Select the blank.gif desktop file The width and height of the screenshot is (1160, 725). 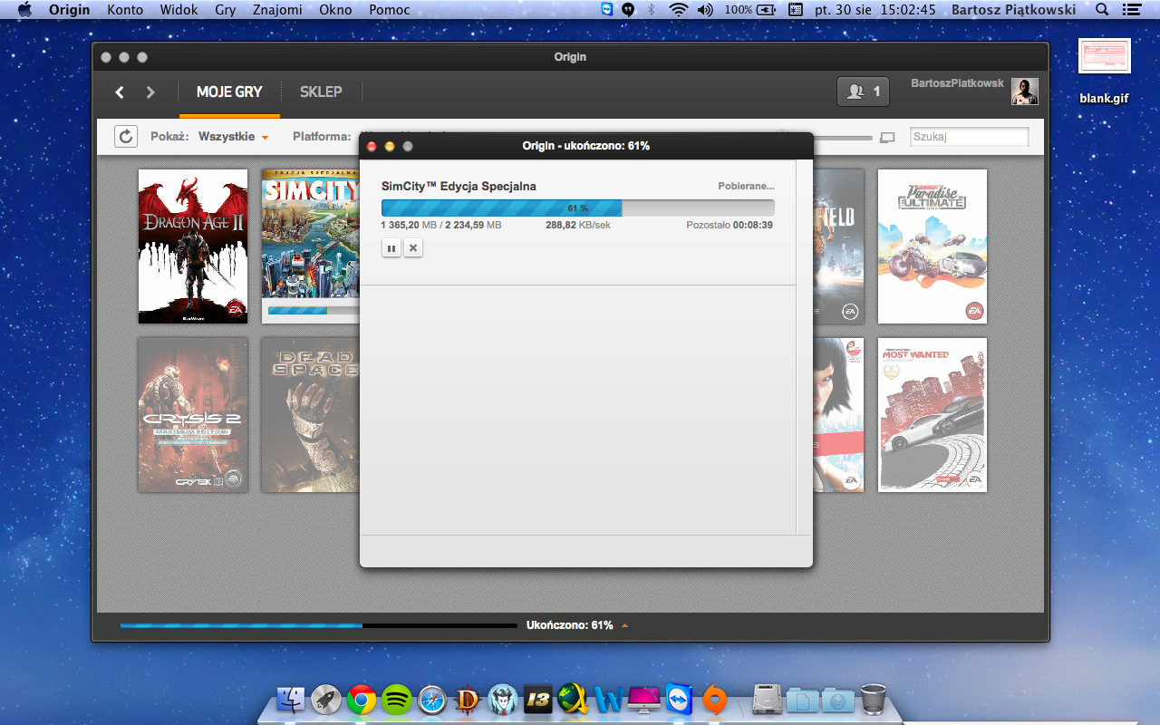1104,71
